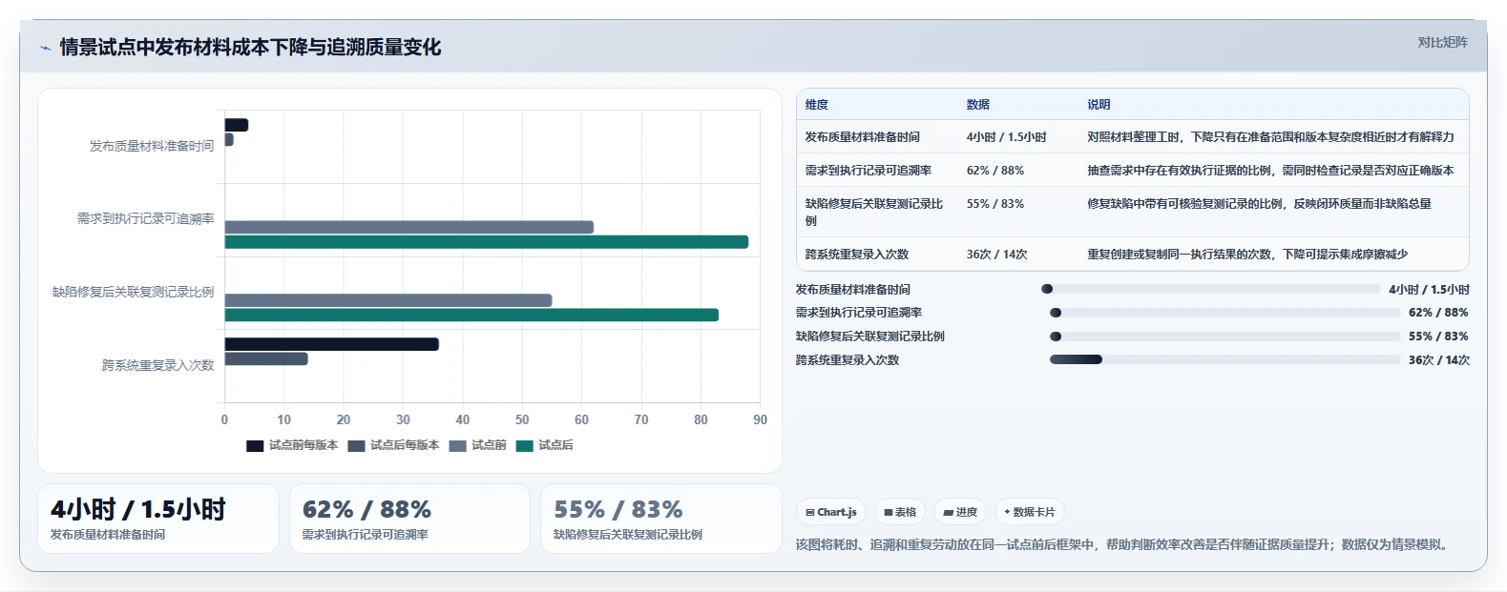Click the chart axis label 发布质量材料准备时间
1507x592 pixels.
point(152,146)
